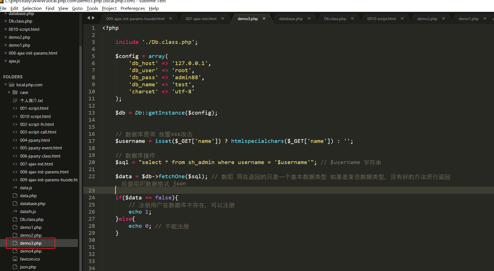494x271 pixels.
Task: Close the database.php tab
Action: tap(309, 19)
